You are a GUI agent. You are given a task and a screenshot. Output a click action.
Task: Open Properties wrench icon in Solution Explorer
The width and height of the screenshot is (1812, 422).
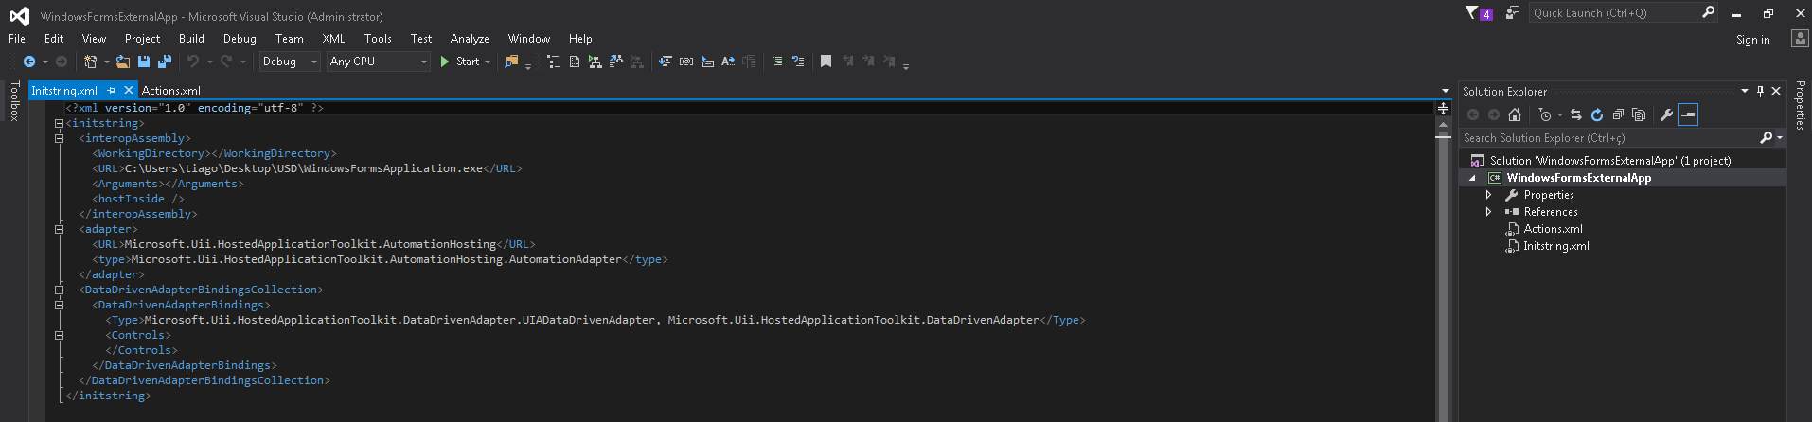point(1667,114)
